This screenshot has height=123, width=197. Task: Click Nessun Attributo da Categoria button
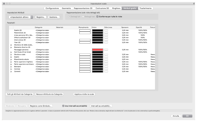click(x=49, y=94)
